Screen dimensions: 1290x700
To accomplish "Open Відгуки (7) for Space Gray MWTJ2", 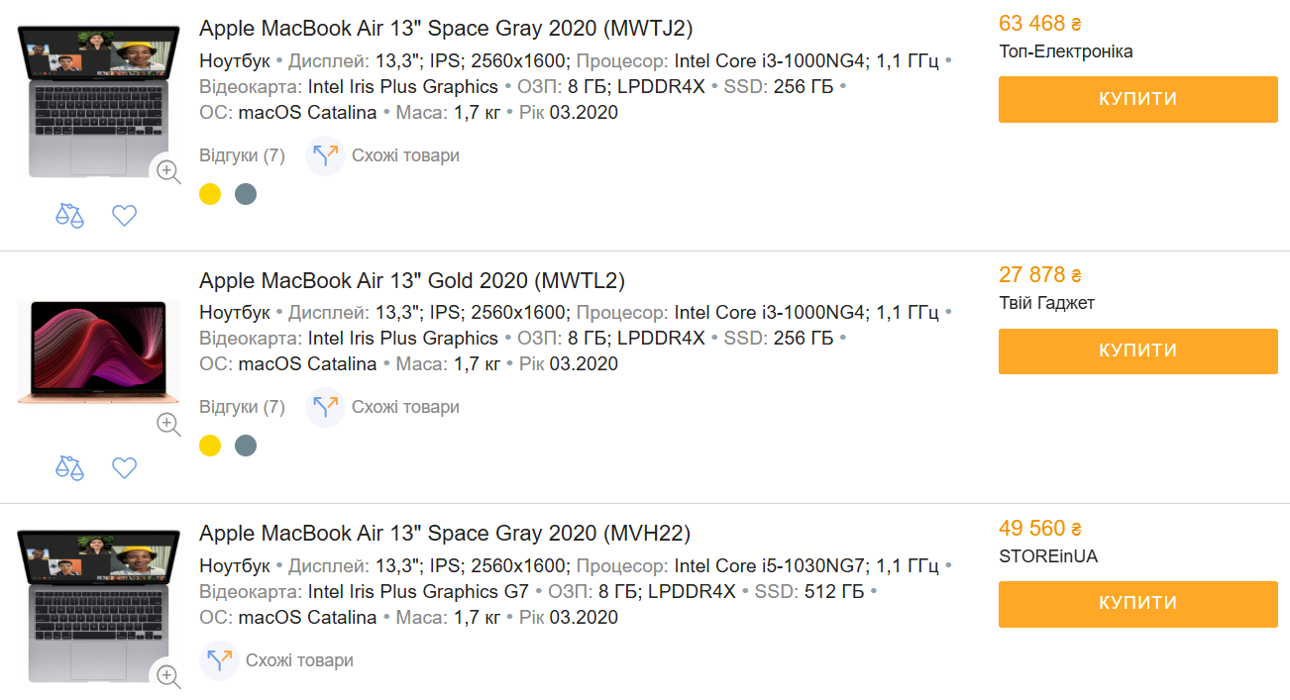I will click(x=242, y=155).
